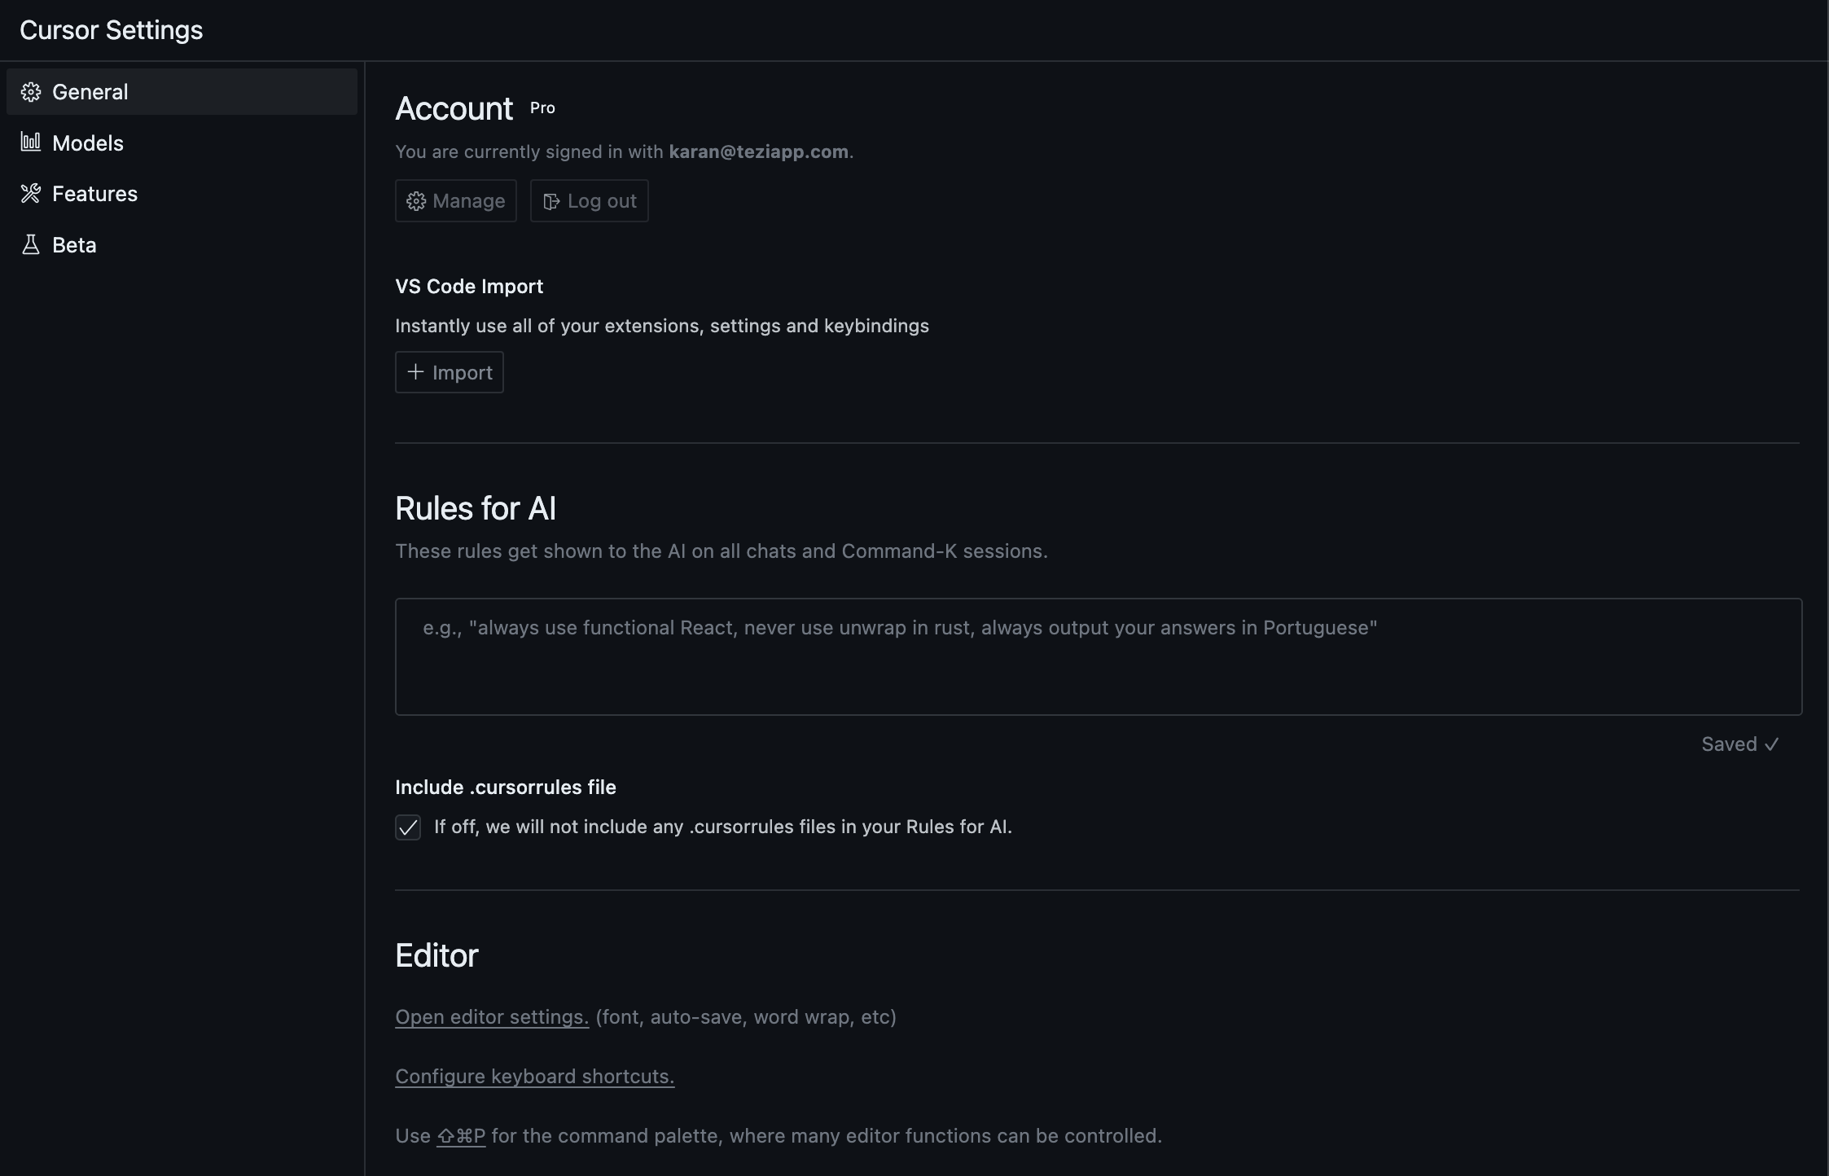Follow the Configure keyboard shortcuts link
1829x1176 pixels.
pos(534,1077)
